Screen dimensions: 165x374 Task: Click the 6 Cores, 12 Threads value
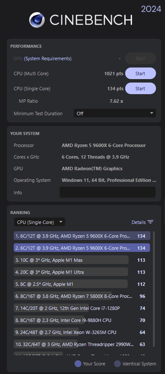pyautogui.click(x=95, y=157)
